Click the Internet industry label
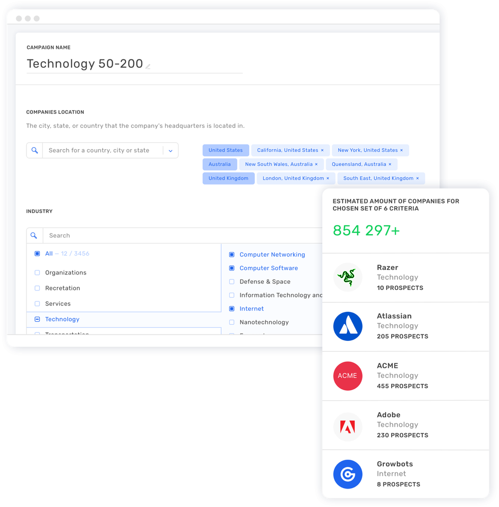The image size is (499, 507). [x=251, y=309]
